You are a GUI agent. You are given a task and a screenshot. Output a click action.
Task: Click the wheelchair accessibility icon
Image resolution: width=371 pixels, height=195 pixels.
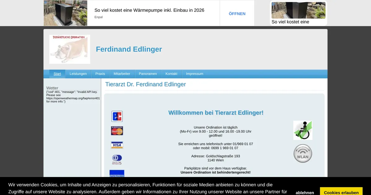(303, 130)
